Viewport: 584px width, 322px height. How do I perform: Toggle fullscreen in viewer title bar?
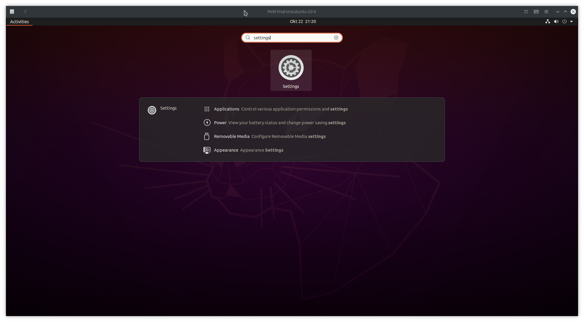tap(526, 12)
